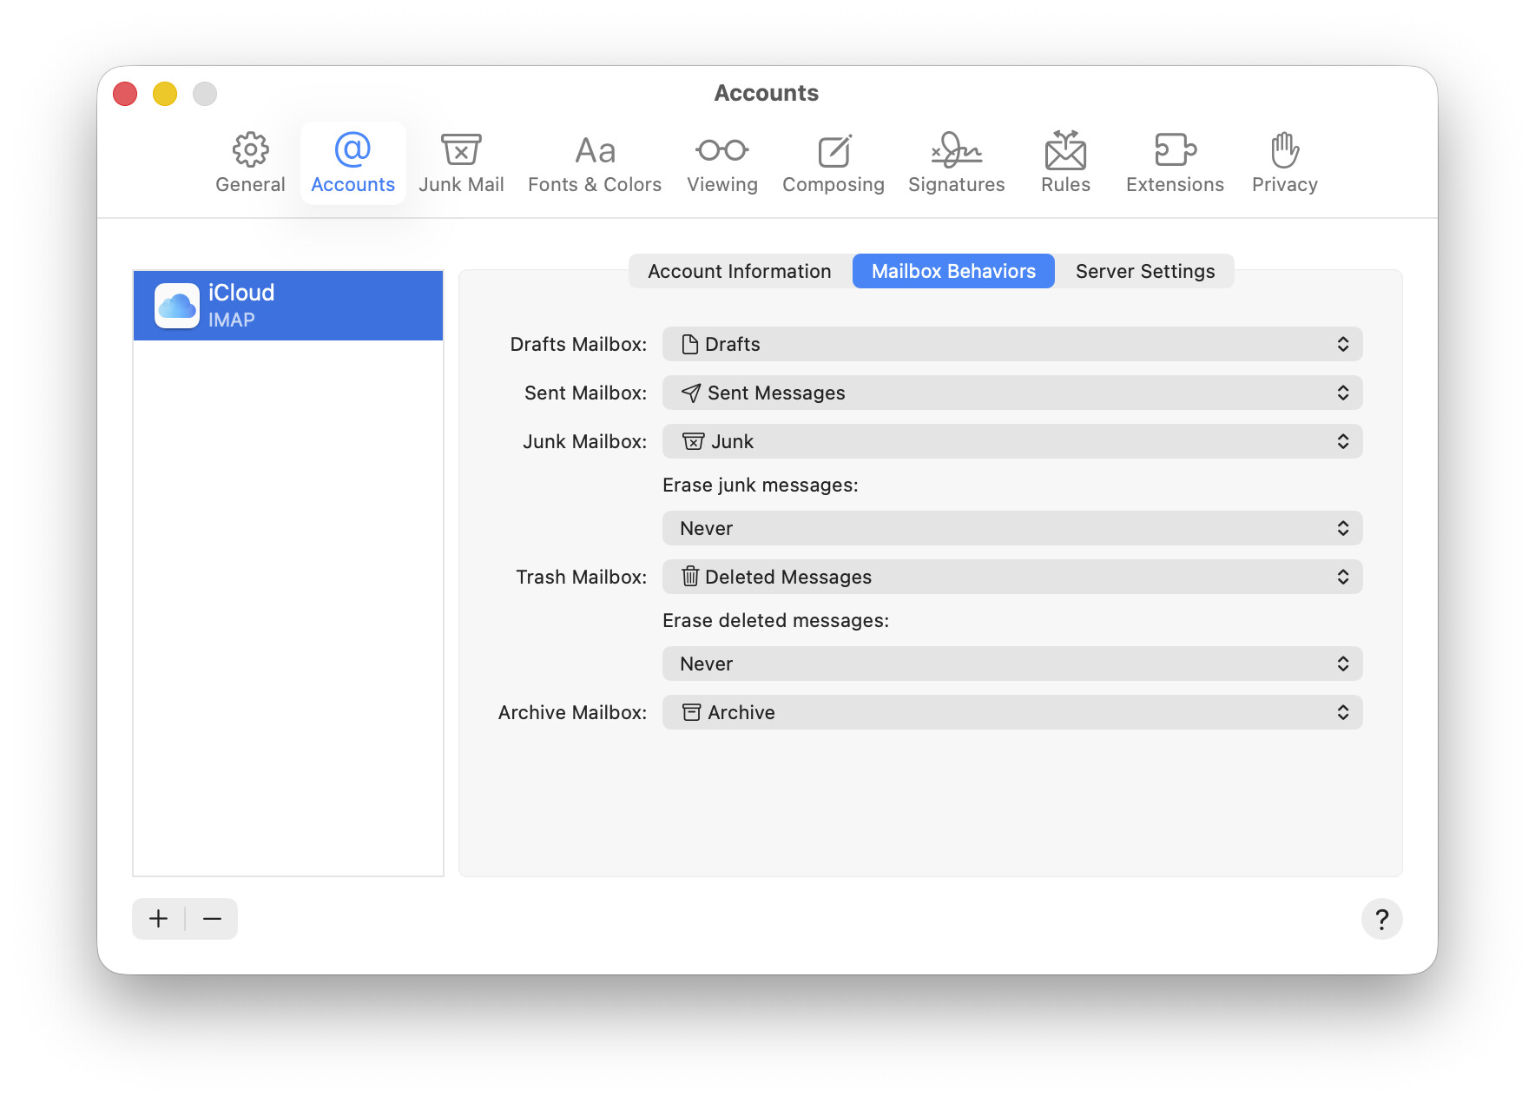Image resolution: width=1535 pixels, height=1103 pixels.
Task: Go to the Signatures preferences pane
Action: [956, 163]
